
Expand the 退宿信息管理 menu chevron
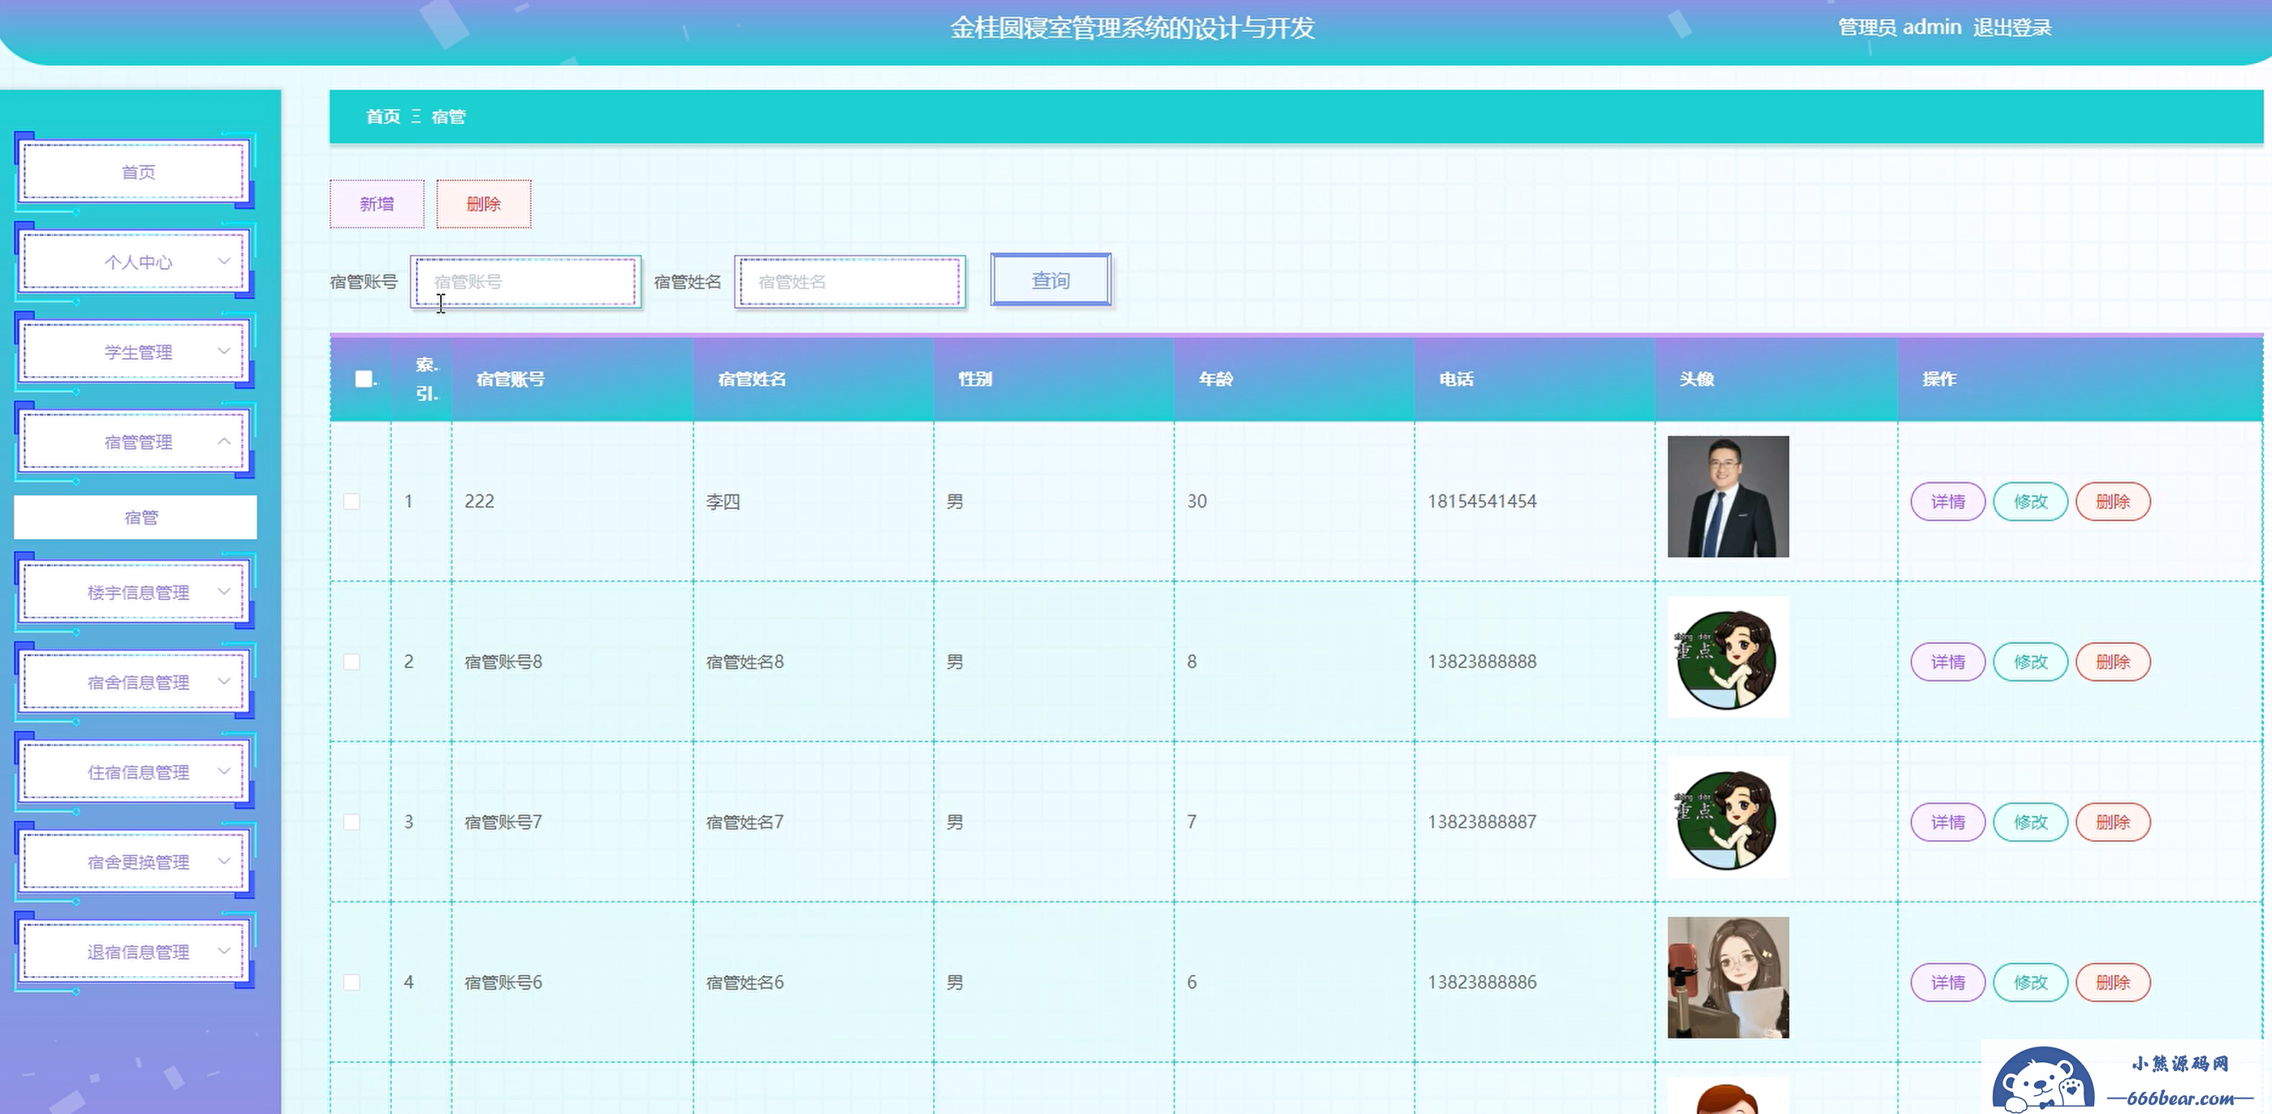[224, 952]
